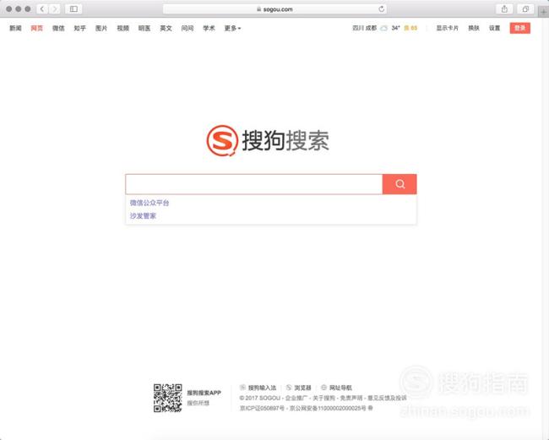
Task: Open the 明医 tab
Action: [144, 28]
